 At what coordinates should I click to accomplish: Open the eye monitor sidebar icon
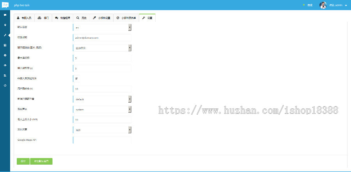(x=5, y=65)
